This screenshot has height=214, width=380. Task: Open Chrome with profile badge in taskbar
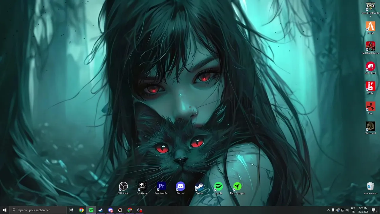(x=130, y=210)
